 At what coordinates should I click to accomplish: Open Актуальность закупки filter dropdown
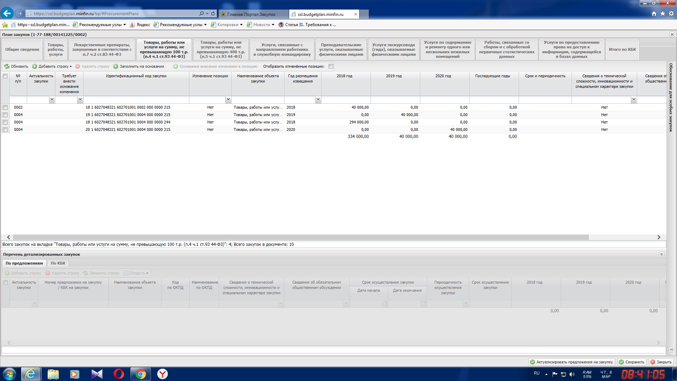[x=52, y=99]
